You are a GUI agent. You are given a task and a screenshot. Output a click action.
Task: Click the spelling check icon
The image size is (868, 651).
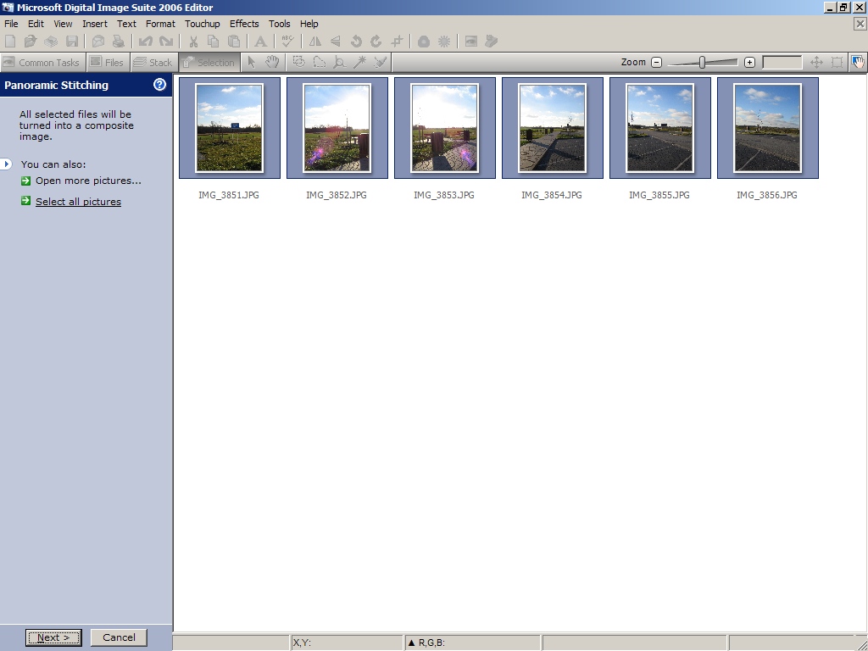(x=287, y=41)
